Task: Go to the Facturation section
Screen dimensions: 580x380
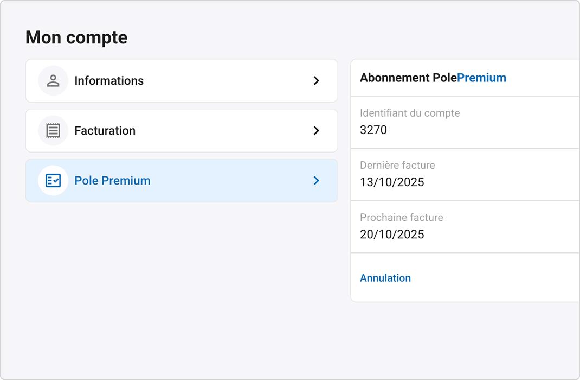Action: pos(105,131)
